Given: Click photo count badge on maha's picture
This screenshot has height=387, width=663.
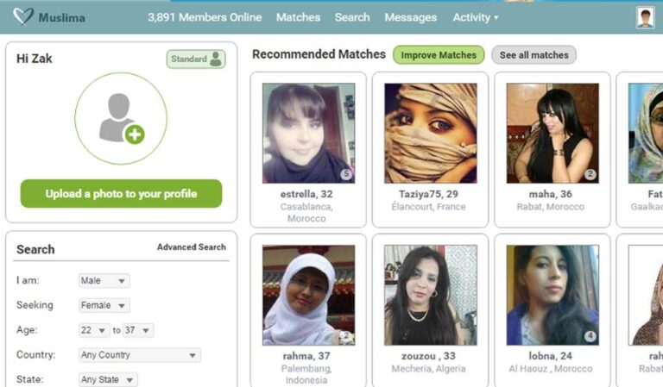Looking at the screenshot, I should tap(590, 174).
